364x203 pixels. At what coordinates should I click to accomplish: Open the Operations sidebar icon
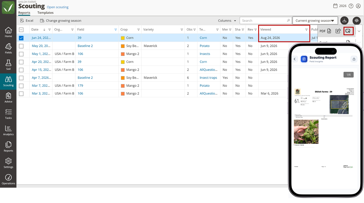8,179
